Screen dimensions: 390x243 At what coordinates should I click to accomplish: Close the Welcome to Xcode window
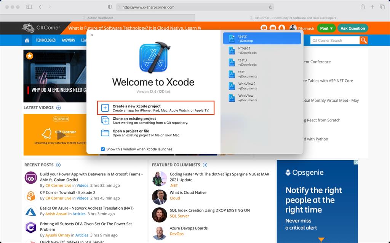(x=91, y=35)
